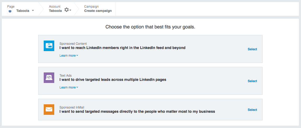This screenshot has height=128, width=301.
Task: Select the Sponsored InMail option
Action: point(252,110)
